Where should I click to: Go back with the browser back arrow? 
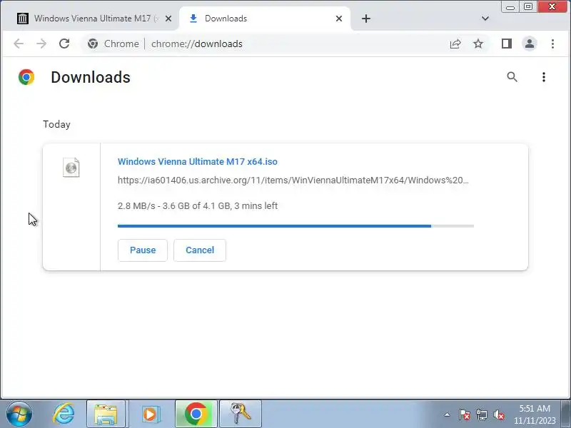[19, 44]
